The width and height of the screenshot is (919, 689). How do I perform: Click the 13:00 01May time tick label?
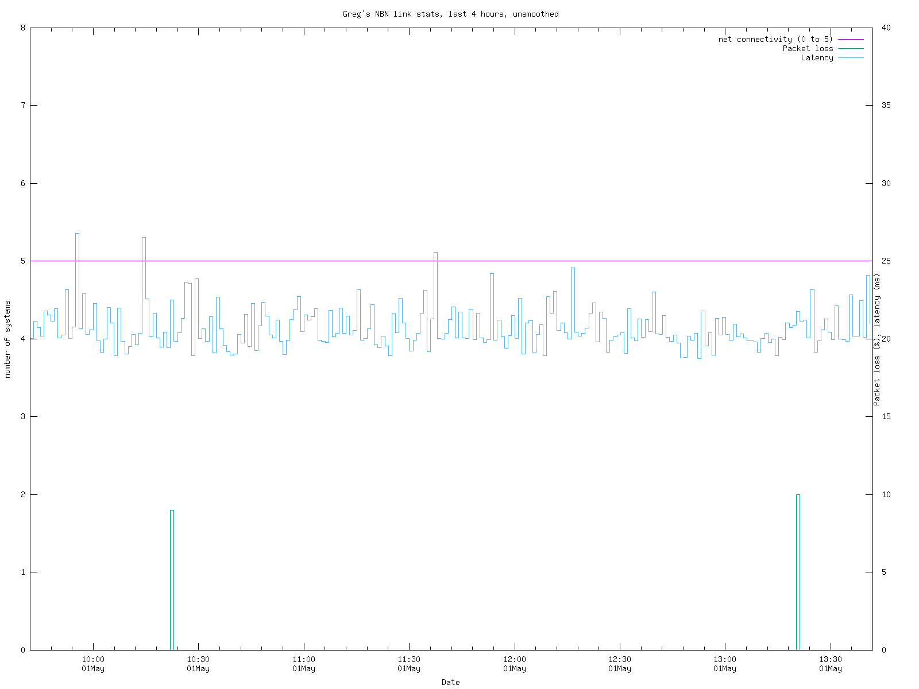pyautogui.click(x=725, y=664)
